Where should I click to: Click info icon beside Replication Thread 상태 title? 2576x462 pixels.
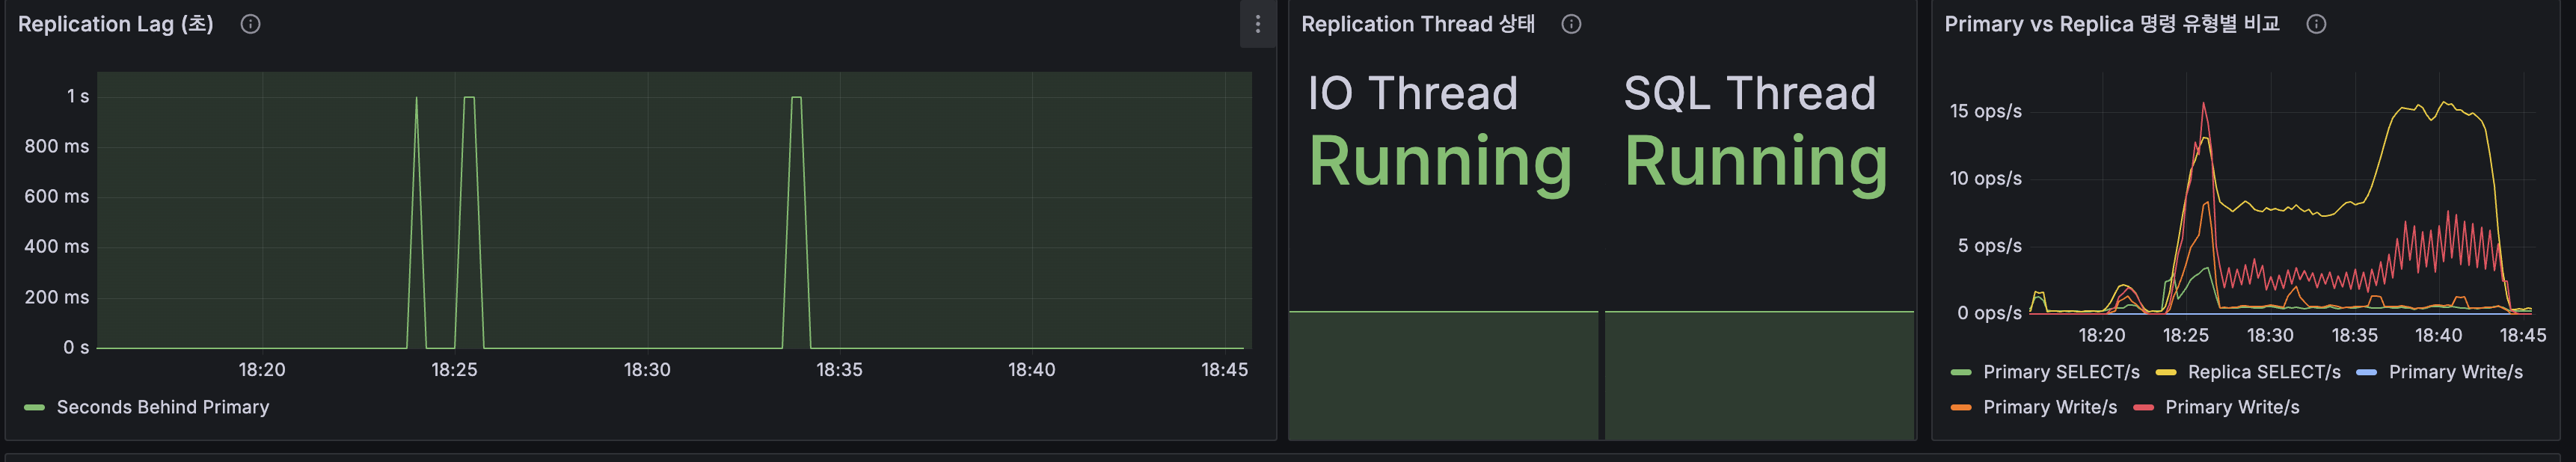(x=1571, y=24)
